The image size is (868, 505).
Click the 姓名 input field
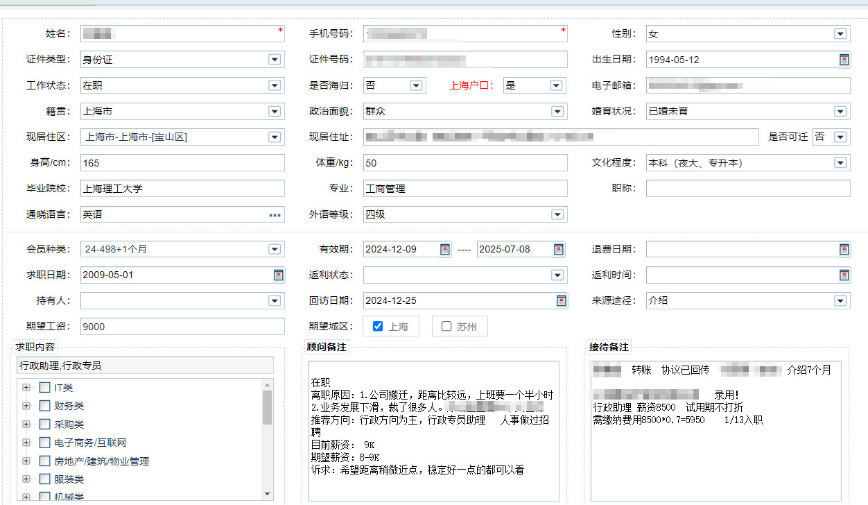[182, 34]
